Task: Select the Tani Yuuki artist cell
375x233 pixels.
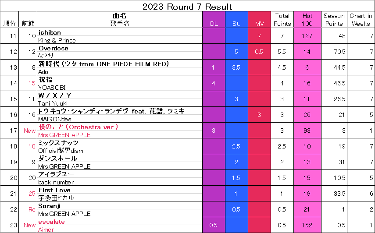Action: pyautogui.click(x=120, y=103)
